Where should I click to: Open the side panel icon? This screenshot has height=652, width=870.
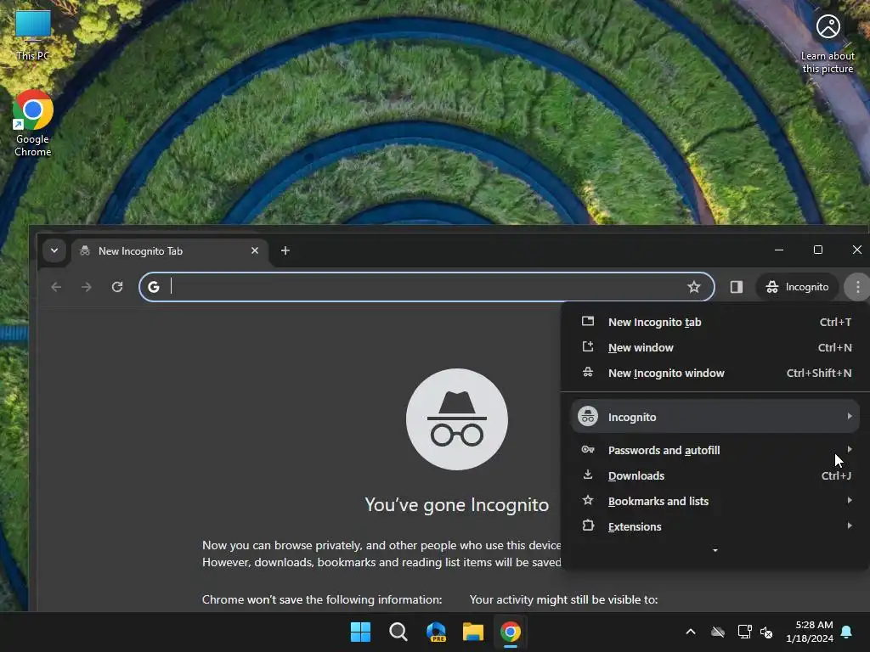(737, 287)
